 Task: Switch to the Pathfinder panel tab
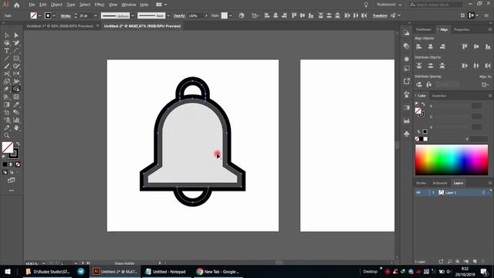pyautogui.click(x=424, y=29)
